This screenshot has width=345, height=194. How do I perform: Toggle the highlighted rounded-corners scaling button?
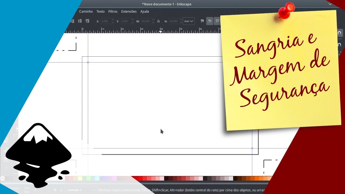pos(210,21)
